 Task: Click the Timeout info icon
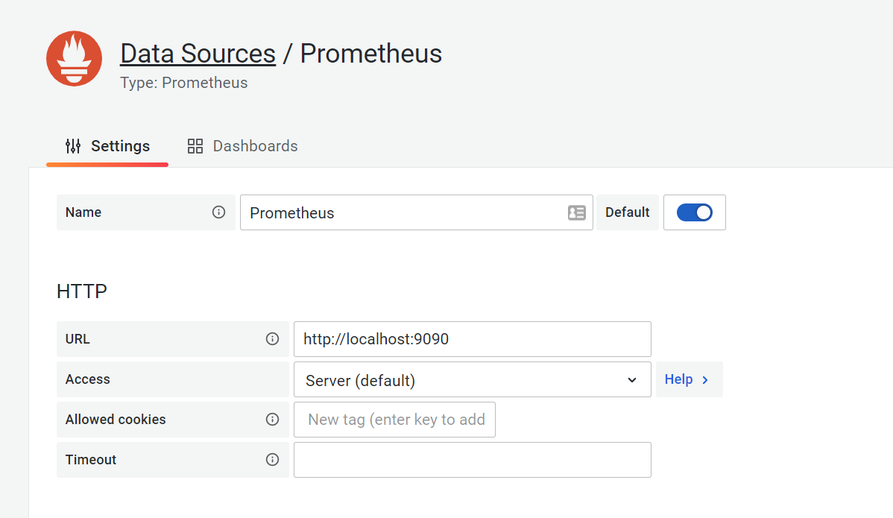coord(272,460)
